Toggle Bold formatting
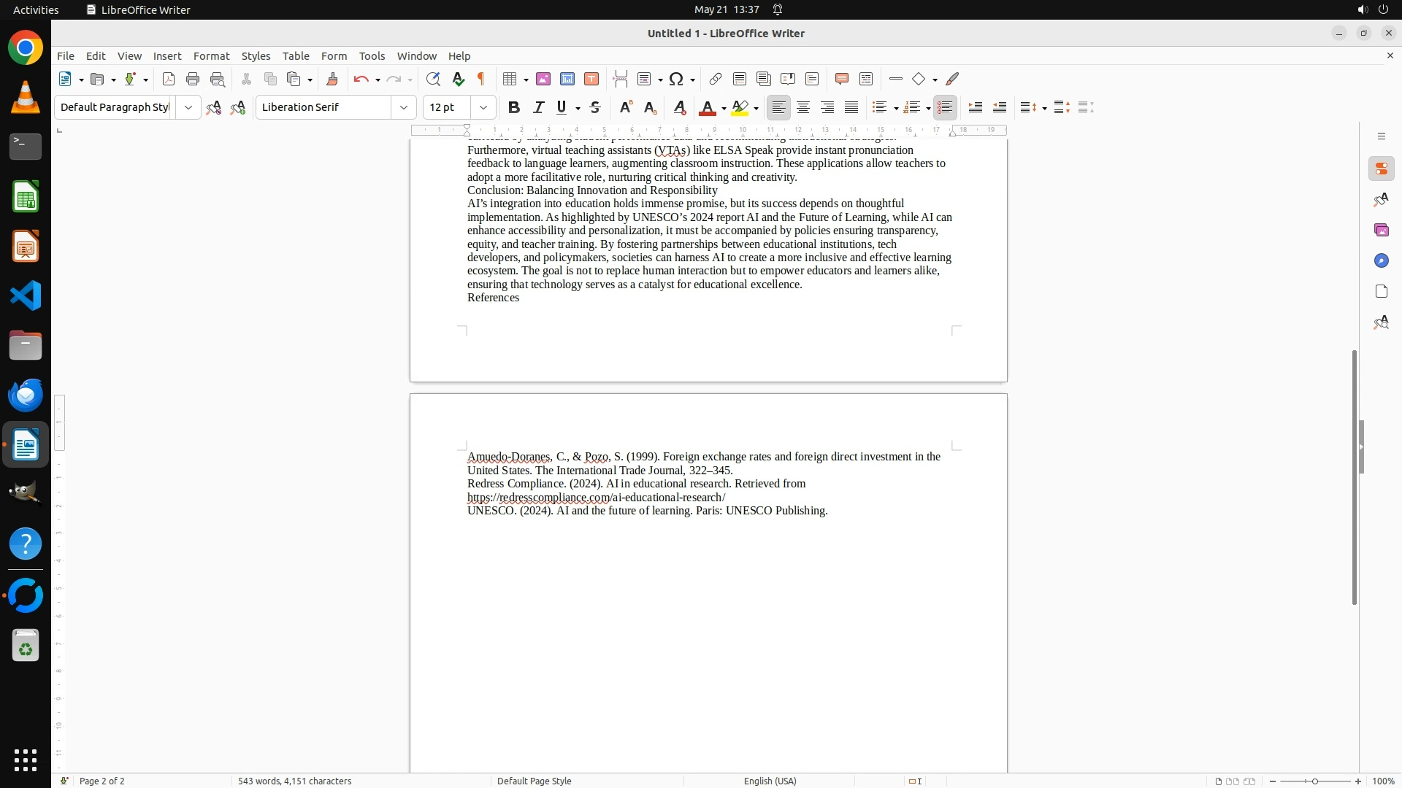This screenshot has width=1402, height=788. coord(514,107)
